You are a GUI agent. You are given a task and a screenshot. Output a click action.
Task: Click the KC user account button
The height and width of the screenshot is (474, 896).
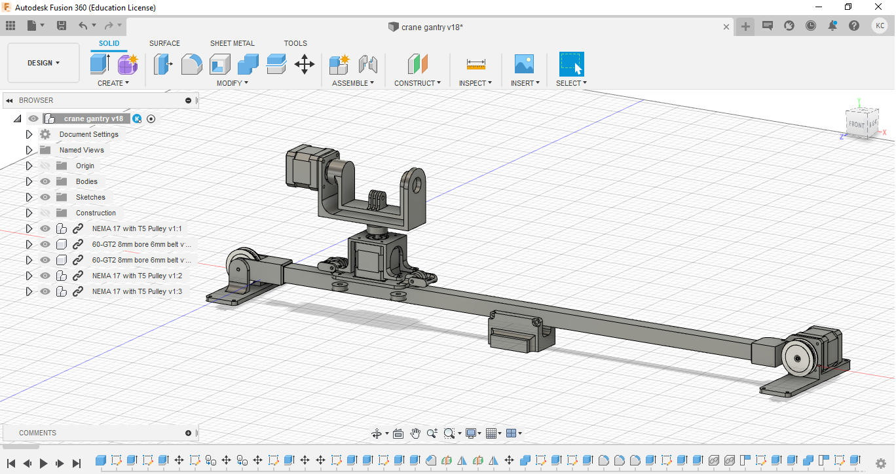(880, 26)
